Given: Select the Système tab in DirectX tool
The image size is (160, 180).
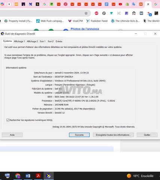Looking at the screenshot, I should click(x=7, y=41).
